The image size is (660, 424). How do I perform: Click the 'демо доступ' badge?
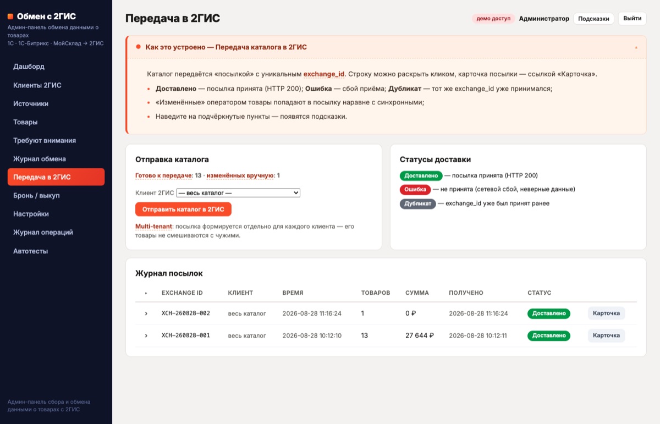(493, 19)
